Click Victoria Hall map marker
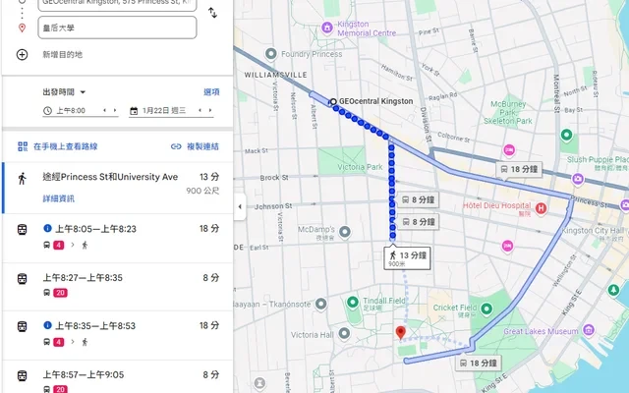 point(344,333)
